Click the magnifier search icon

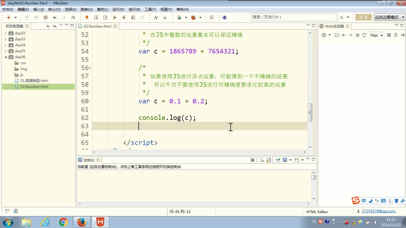[x=342, y=18]
